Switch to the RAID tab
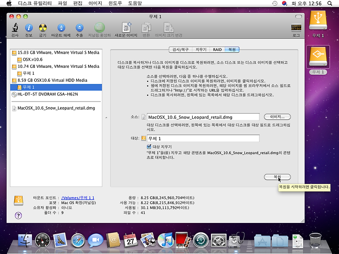This screenshot has height=254, width=339. coord(217,49)
